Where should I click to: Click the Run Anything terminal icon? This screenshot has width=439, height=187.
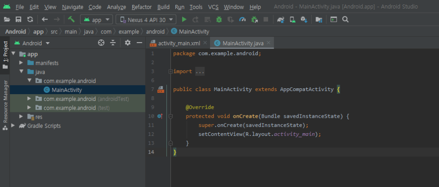coord(334,19)
